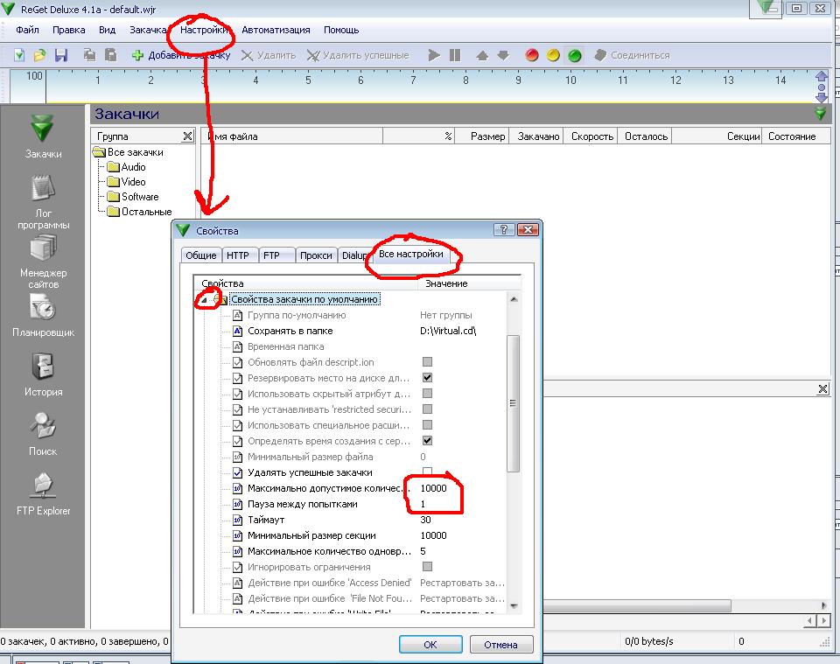Toggle the Удалять успешные закачки checkbox
This screenshot has width=840, height=664.
click(x=428, y=472)
